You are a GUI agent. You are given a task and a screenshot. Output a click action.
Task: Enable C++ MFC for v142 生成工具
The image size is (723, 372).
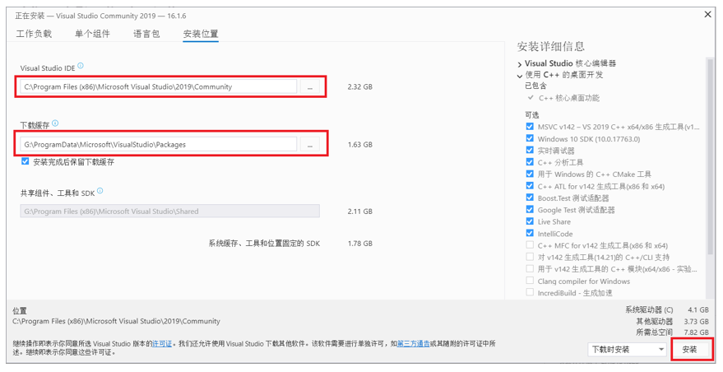click(x=530, y=245)
